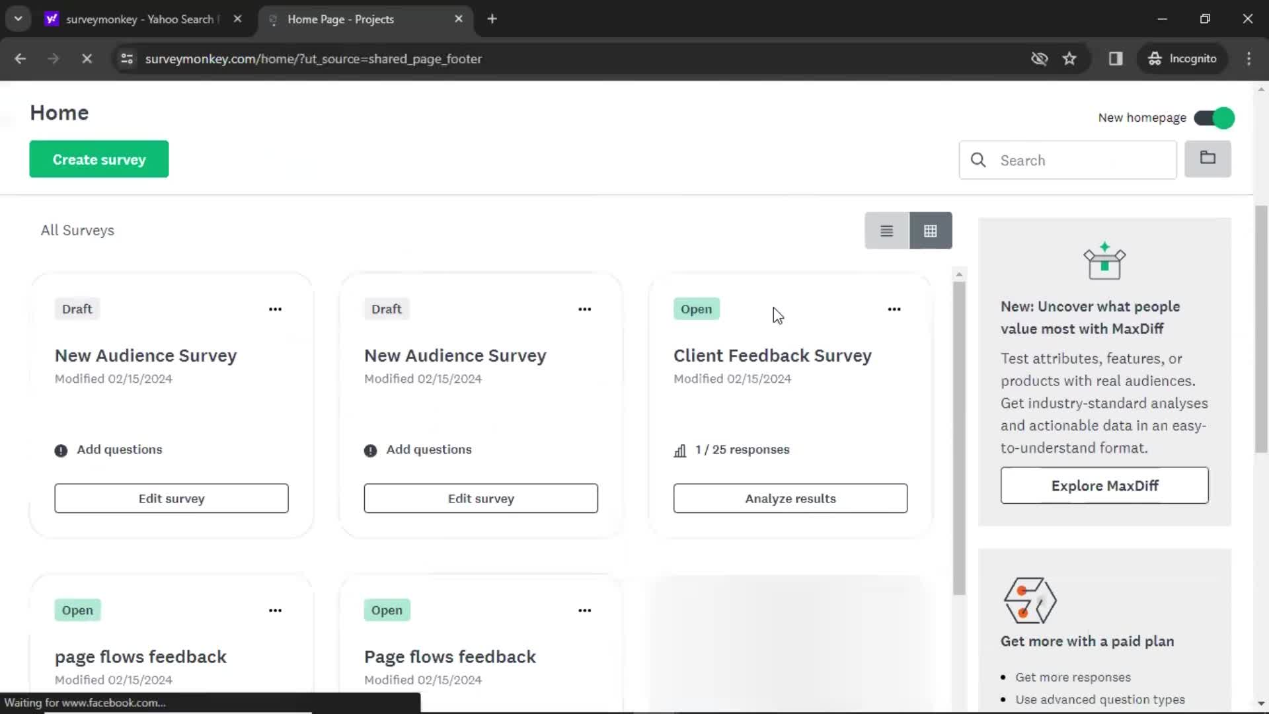Open options menu on first New Audience Survey
The image size is (1269, 714).
pos(275,309)
